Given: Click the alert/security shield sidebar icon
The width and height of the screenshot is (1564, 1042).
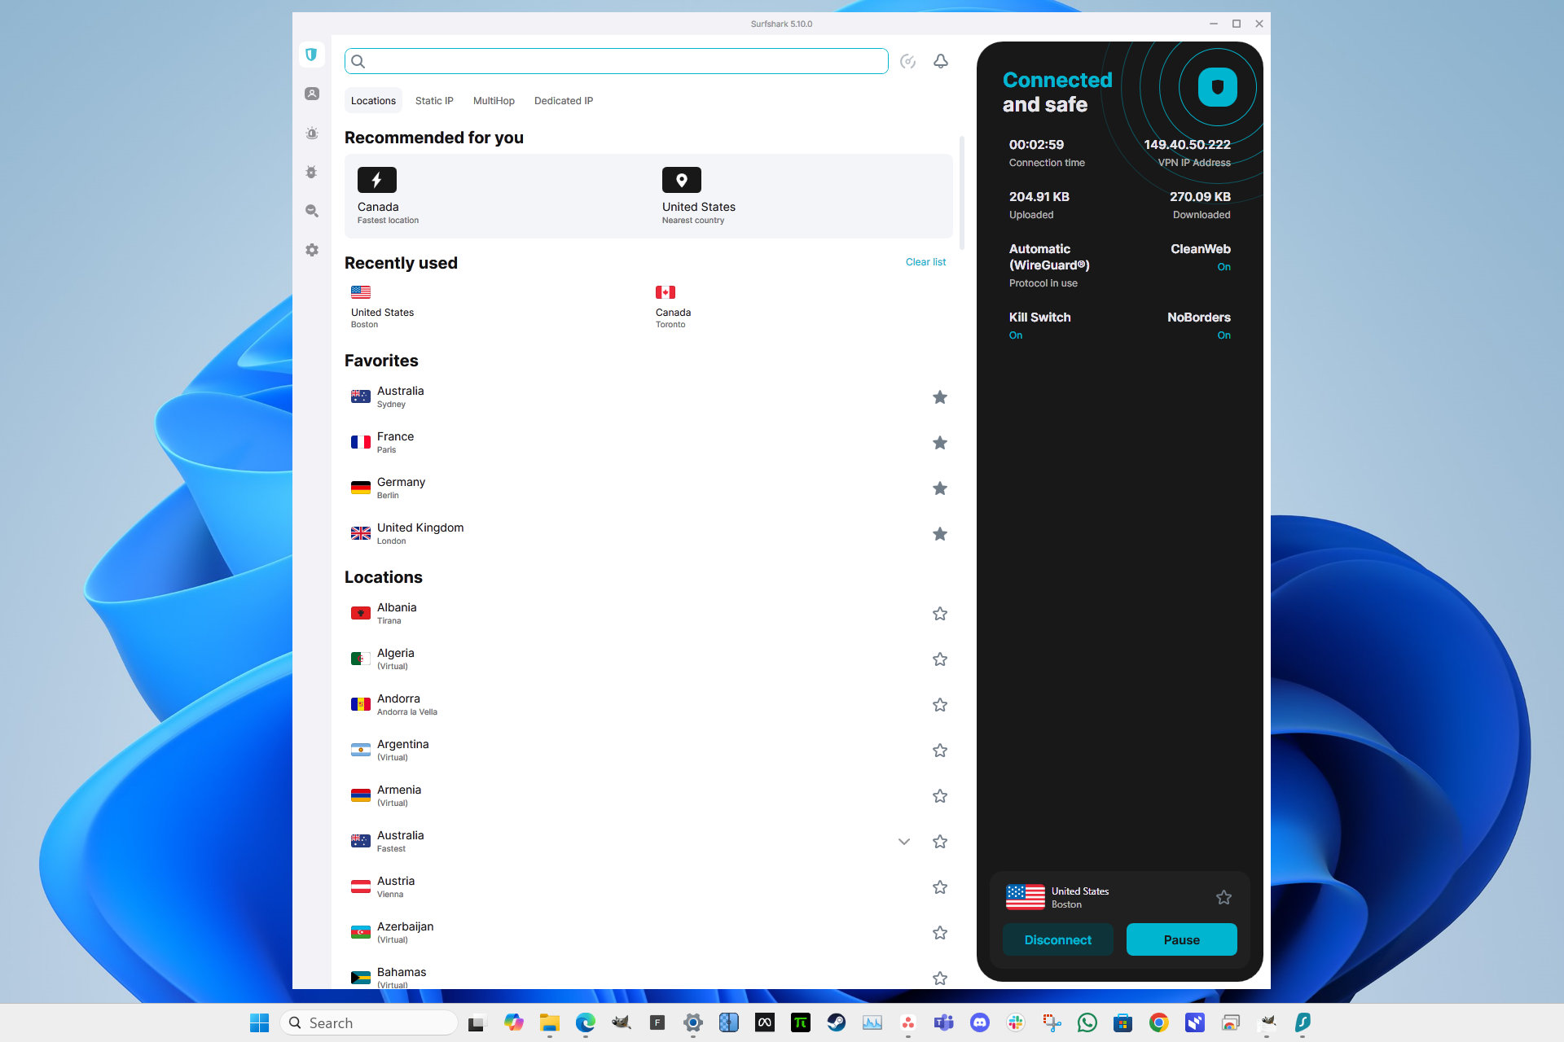Looking at the screenshot, I should coord(313,131).
